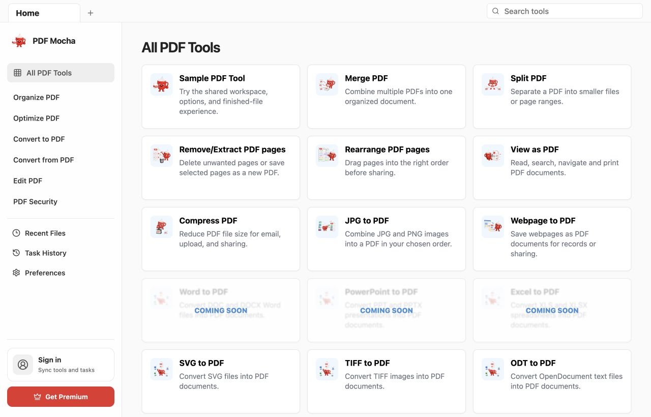Click the SVG to PDF icon

(161, 369)
